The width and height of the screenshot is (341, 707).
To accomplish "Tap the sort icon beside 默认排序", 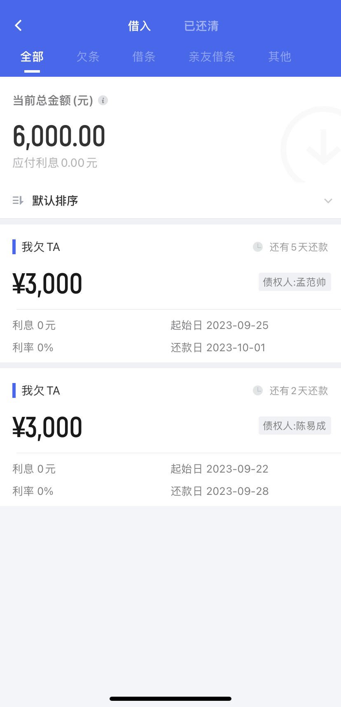I will (18, 201).
